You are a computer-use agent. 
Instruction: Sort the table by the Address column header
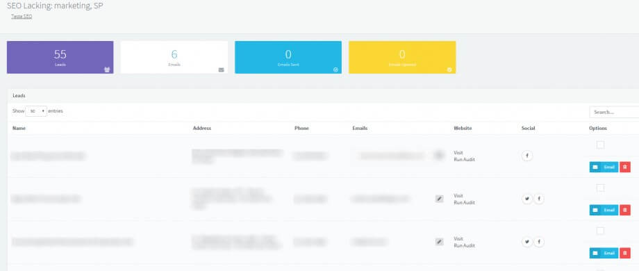click(x=201, y=128)
